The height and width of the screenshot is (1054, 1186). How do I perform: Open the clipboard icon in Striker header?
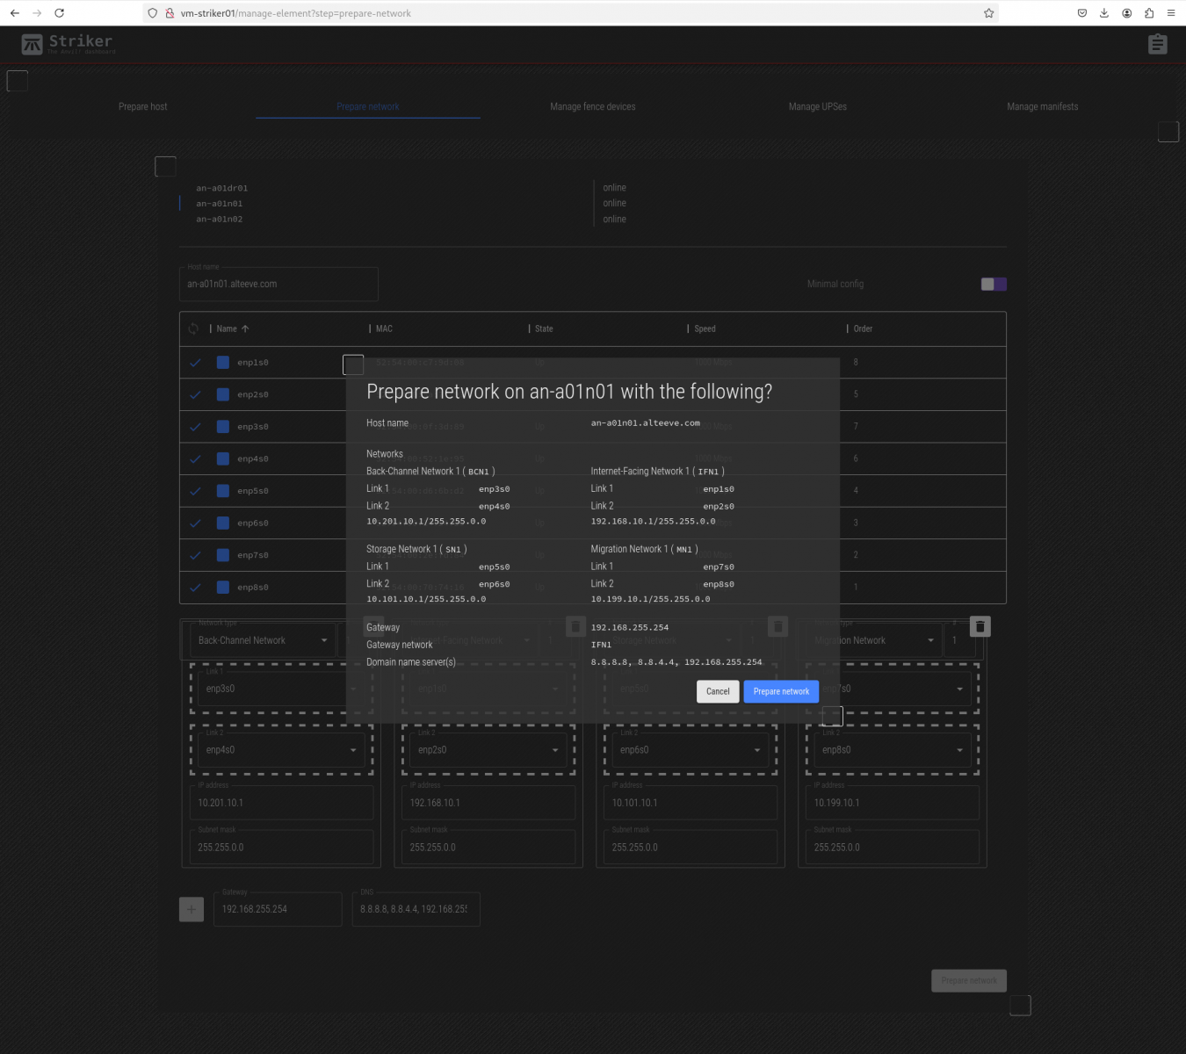1157,44
